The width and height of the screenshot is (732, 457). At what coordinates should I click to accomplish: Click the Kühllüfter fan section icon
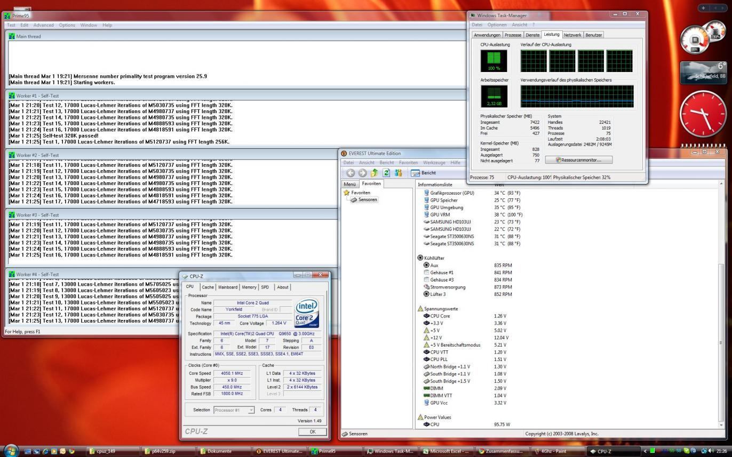click(x=420, y=258)
